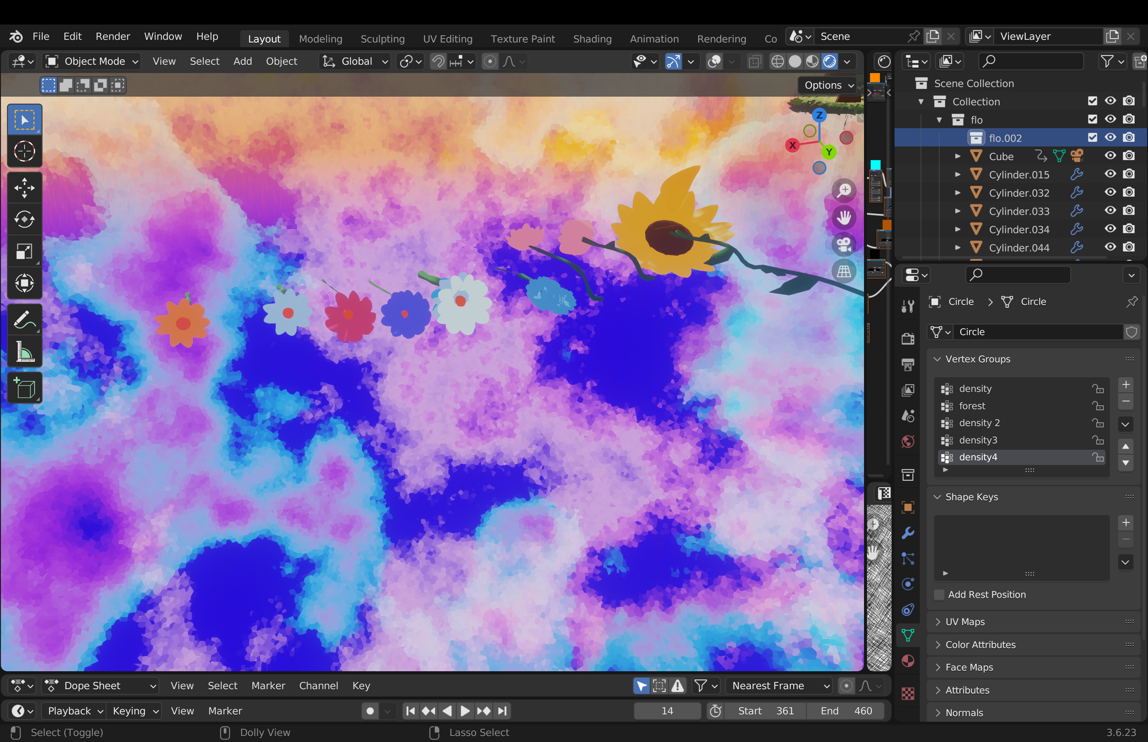The image size is (1148, 742).
Task: Activate the Annotate pencil tool
Action: tap(24, 320)
